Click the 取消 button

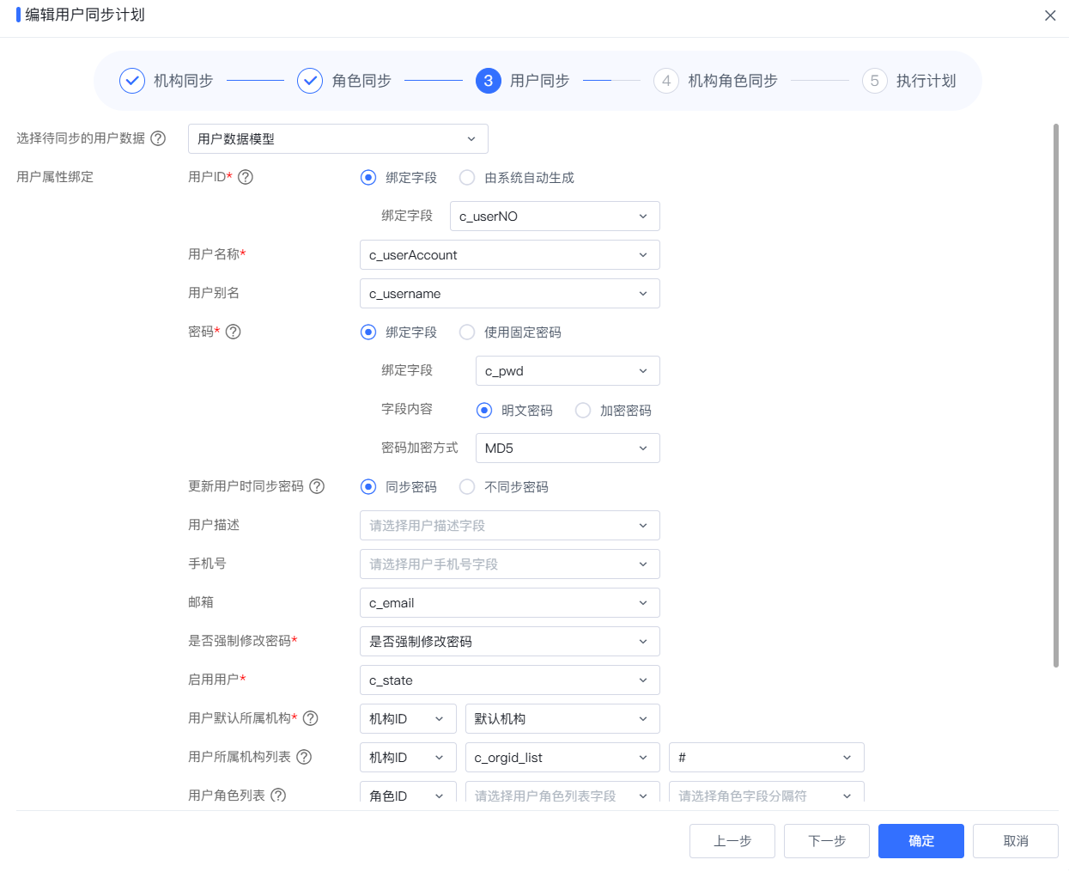[x=1016, y=841]
